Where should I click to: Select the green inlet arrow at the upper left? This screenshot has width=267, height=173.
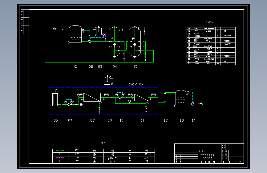55,29
